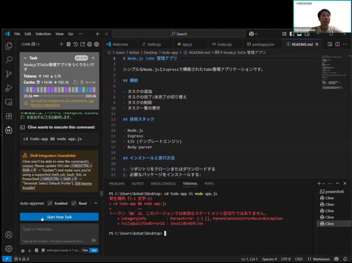Open preview to the side for README
The image size is (352, 263).
330,44
